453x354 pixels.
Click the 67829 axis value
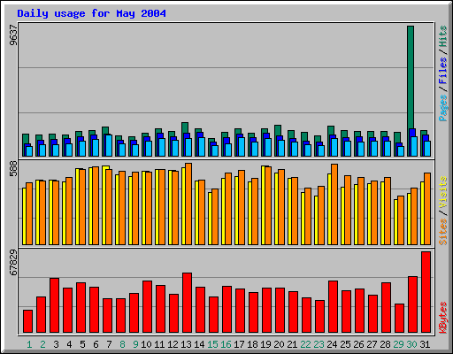point(13,262)
